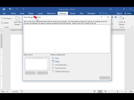Open the References tab

[51, 13]
